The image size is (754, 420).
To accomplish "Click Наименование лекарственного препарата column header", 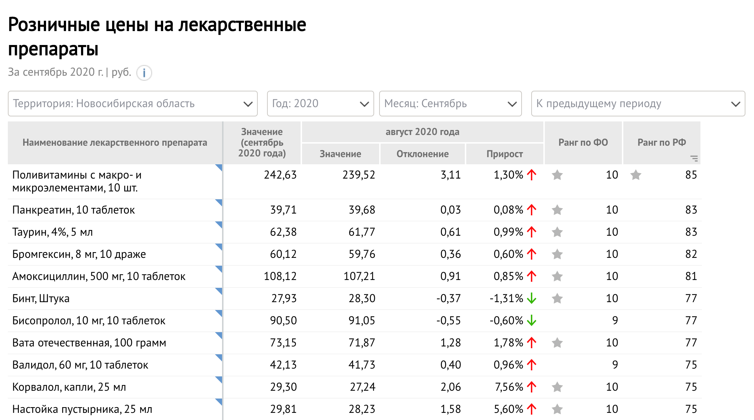I will pos(115,142).
